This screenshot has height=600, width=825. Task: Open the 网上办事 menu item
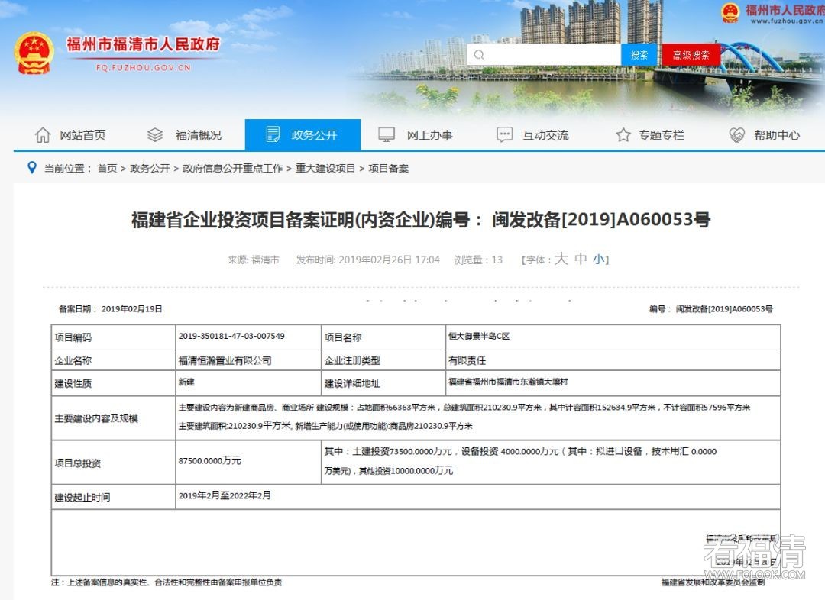430,135
